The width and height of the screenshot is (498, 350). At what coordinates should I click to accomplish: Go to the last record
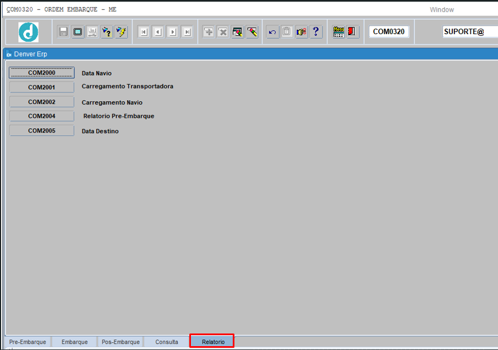[187, 32]
